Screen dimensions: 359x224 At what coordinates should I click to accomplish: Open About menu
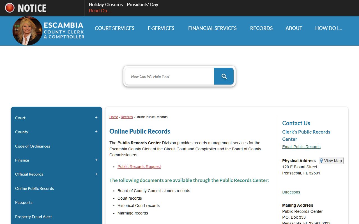click(294, 28)
